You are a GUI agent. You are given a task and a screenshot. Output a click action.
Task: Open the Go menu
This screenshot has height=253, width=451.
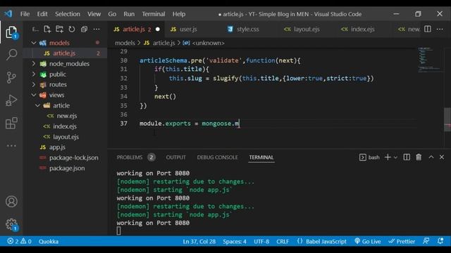pyautogui.click(x=112, y=14)
